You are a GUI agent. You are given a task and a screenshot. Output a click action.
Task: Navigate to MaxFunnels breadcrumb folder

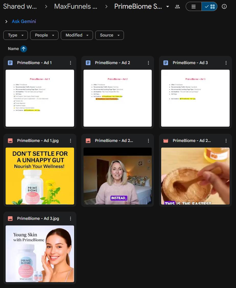pos(76,7)
